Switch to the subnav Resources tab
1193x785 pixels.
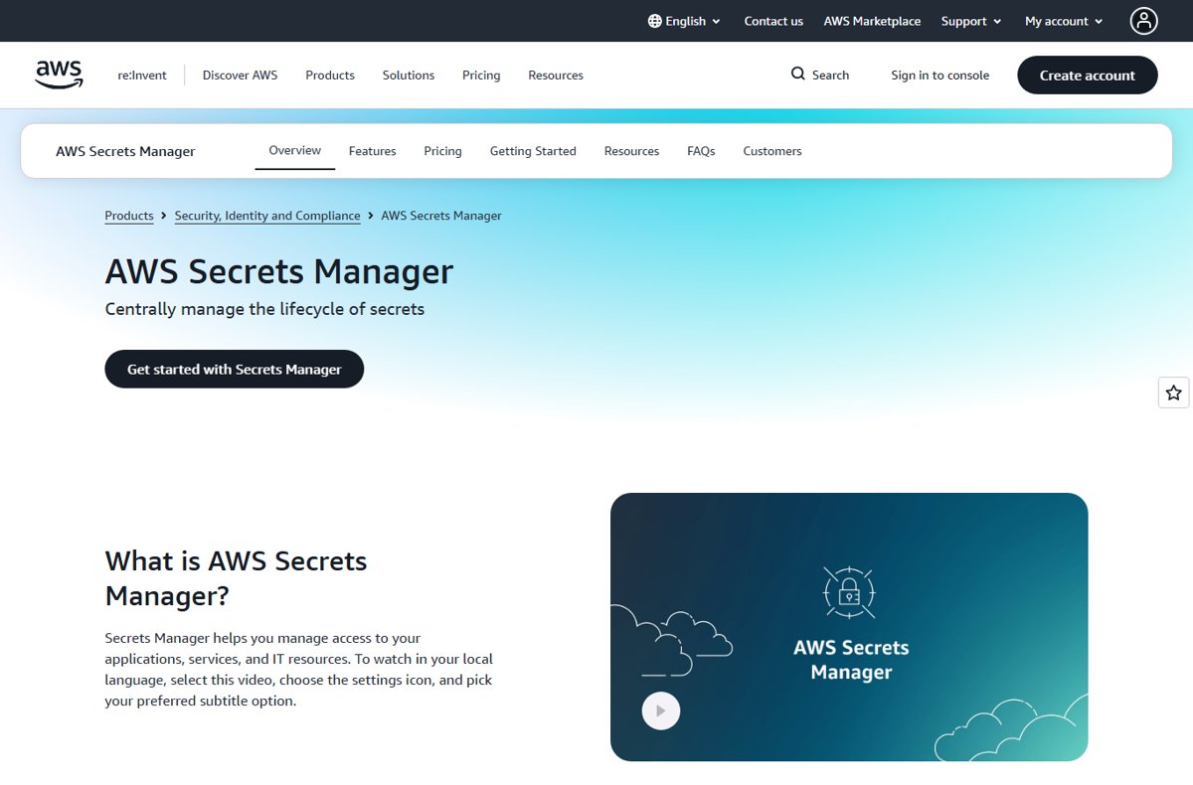631,151
